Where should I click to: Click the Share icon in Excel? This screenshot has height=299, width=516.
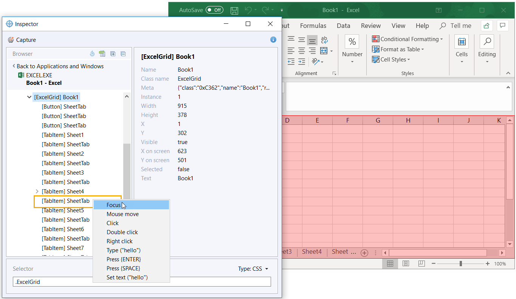point(487,26)
